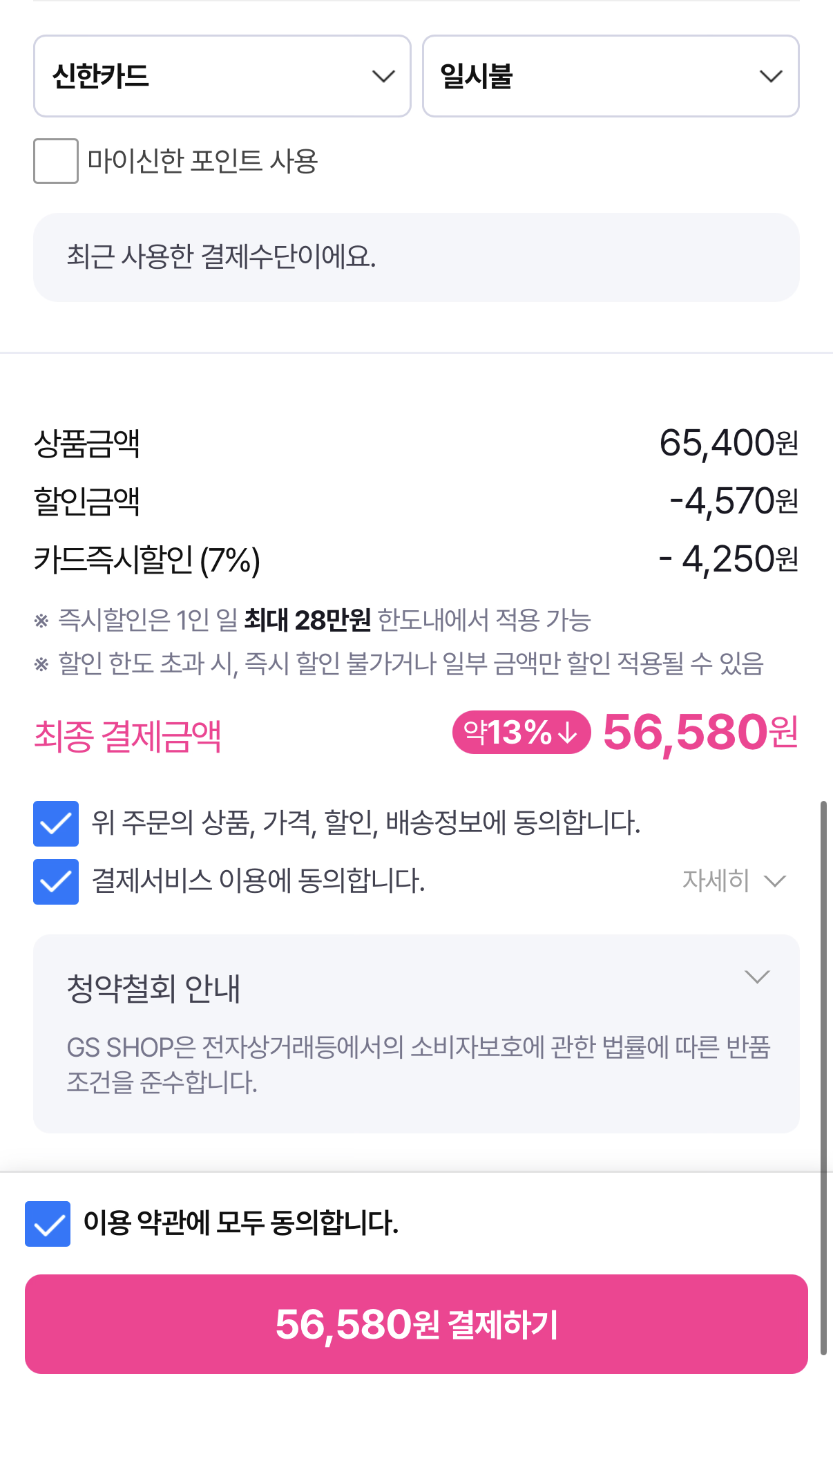The image size is (833, 1461).
Task: Click the 약13% discount badge with down arrow
Action: coord(521,733)
